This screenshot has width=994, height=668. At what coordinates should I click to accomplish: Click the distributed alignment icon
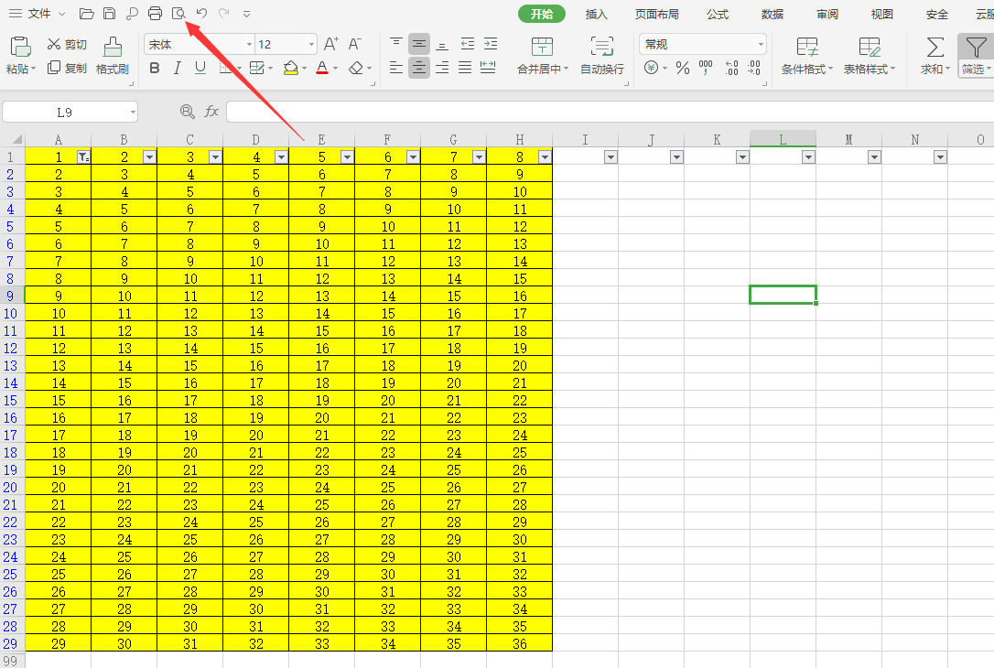click(488, 67)
